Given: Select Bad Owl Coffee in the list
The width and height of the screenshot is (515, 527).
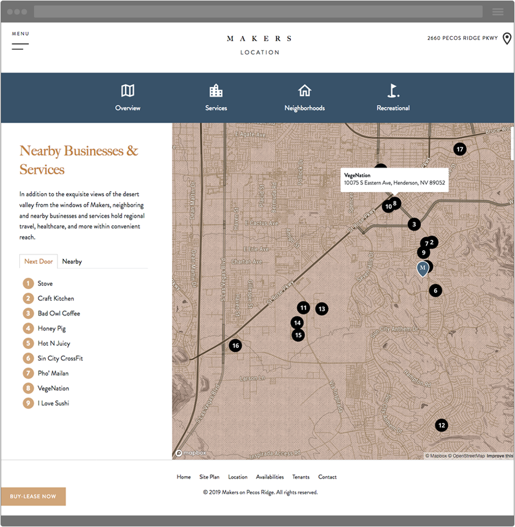Looking at the screenshot, I should pos(59,313).
